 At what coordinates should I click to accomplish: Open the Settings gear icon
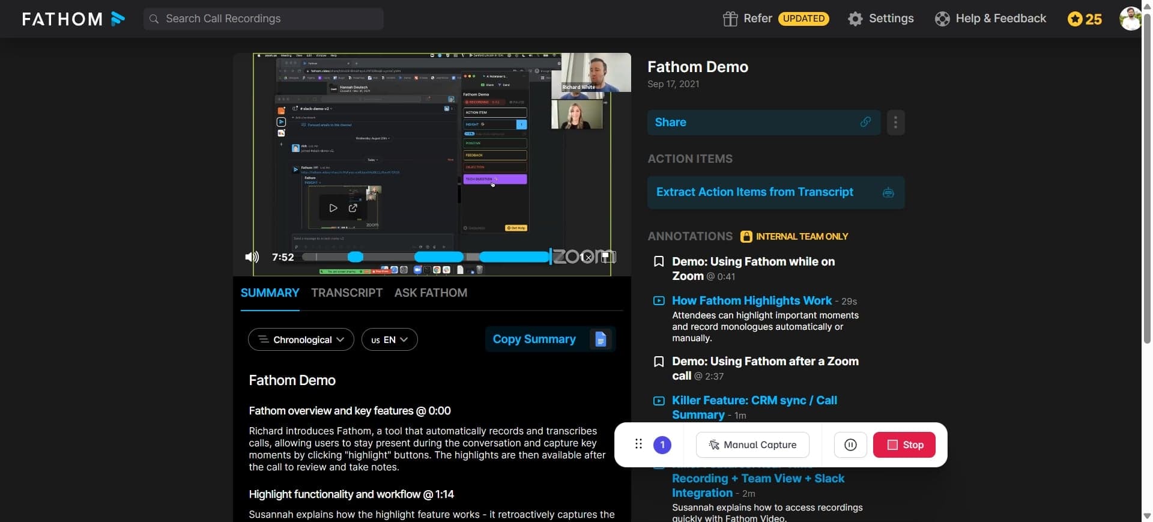(855, 19)
